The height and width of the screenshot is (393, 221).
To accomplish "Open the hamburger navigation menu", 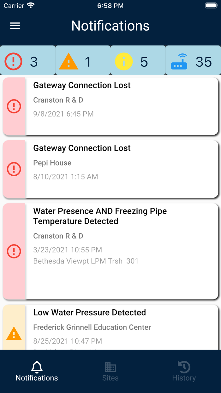I will click(15, 26).
